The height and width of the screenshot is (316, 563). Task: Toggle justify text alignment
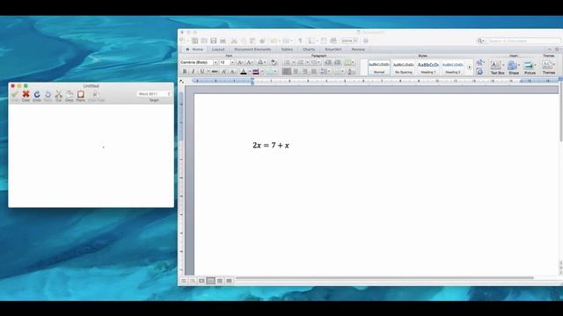(x=313, y=72)
